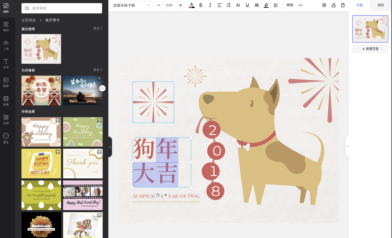Switch to the 图层 tab
Screen dimensions: 392x238
coord(381,5)
